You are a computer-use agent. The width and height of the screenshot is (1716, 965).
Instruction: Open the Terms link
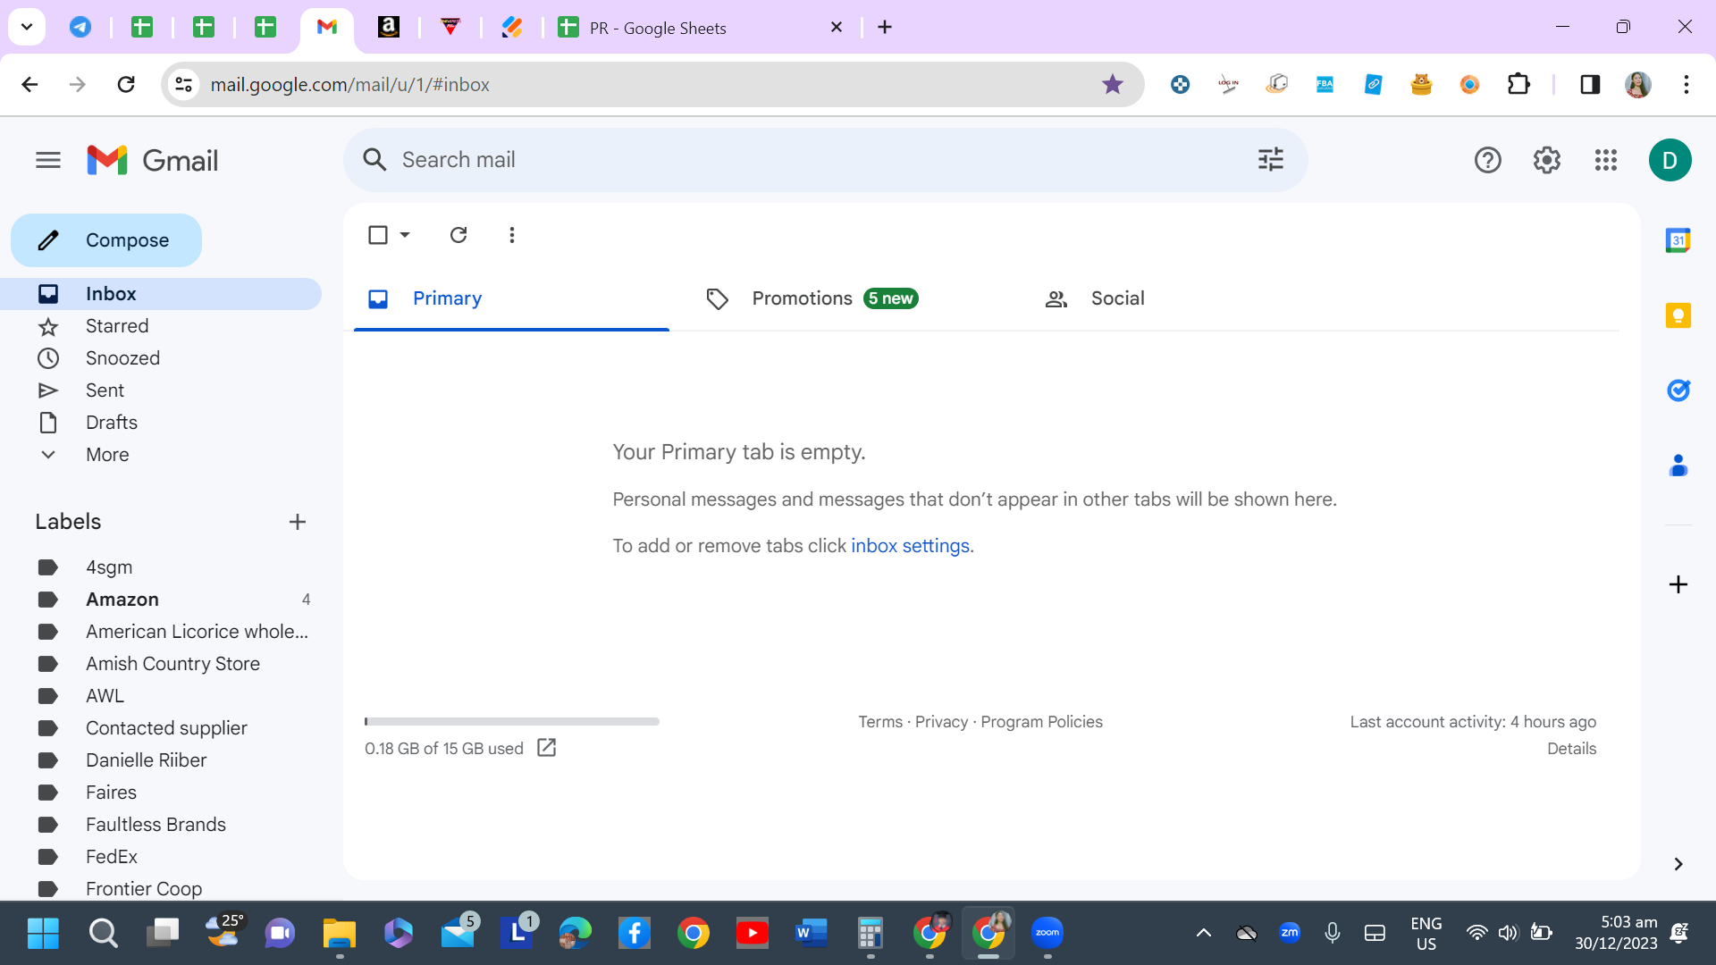(880, 722)
